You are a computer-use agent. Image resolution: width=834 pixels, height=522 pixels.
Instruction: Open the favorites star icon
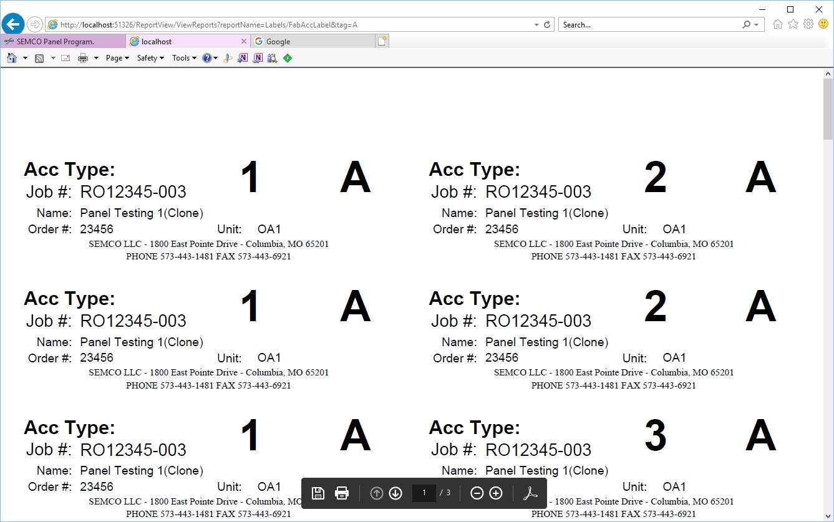[x=793, y=24]
